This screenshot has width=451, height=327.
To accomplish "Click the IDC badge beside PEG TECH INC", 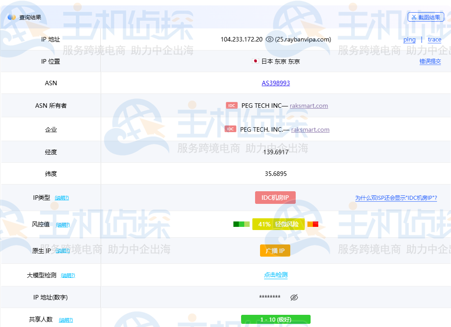I will (232, 106).
